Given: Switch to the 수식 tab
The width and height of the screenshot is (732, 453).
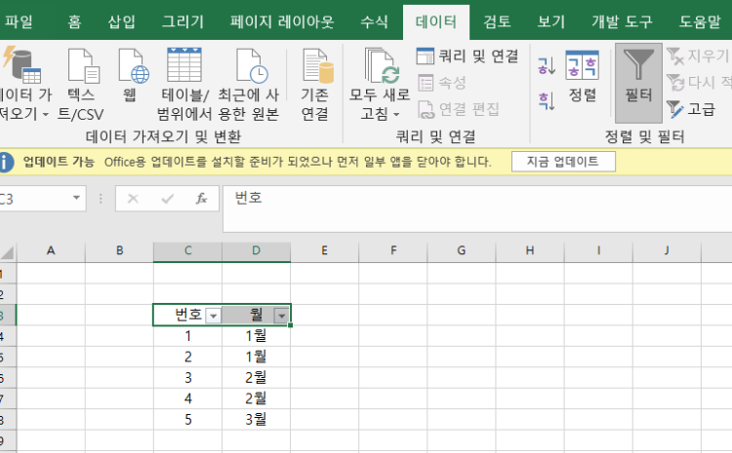Looking at the screenshot, I should pos(374,21).
